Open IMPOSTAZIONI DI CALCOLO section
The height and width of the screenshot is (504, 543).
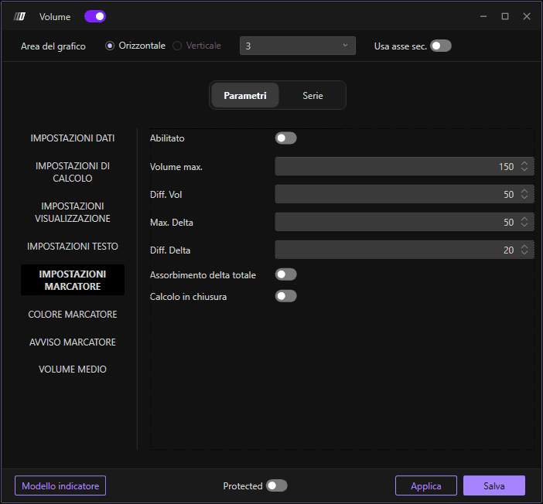click(x=73, y=172)
